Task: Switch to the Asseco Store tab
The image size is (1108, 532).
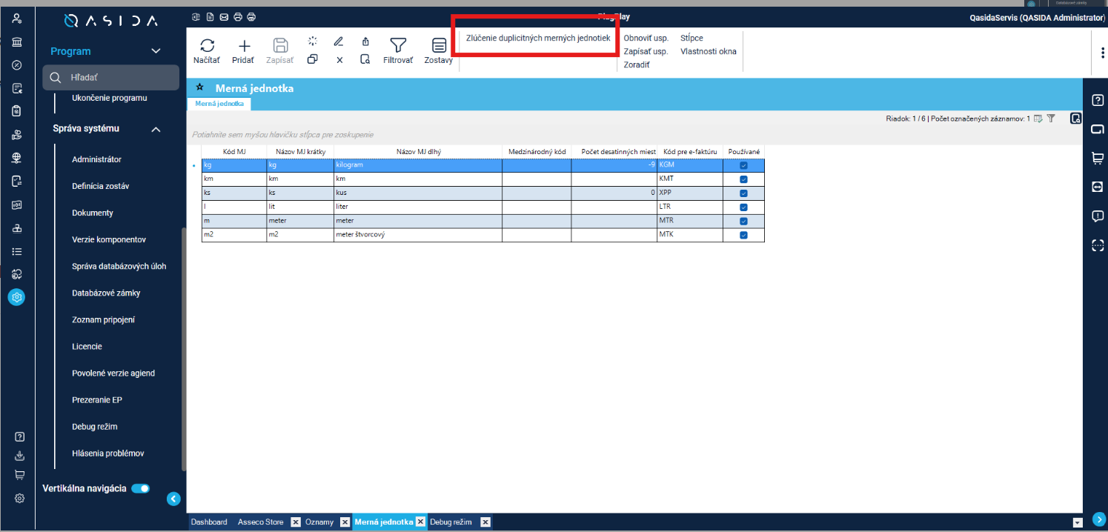Action: [261, 522]
